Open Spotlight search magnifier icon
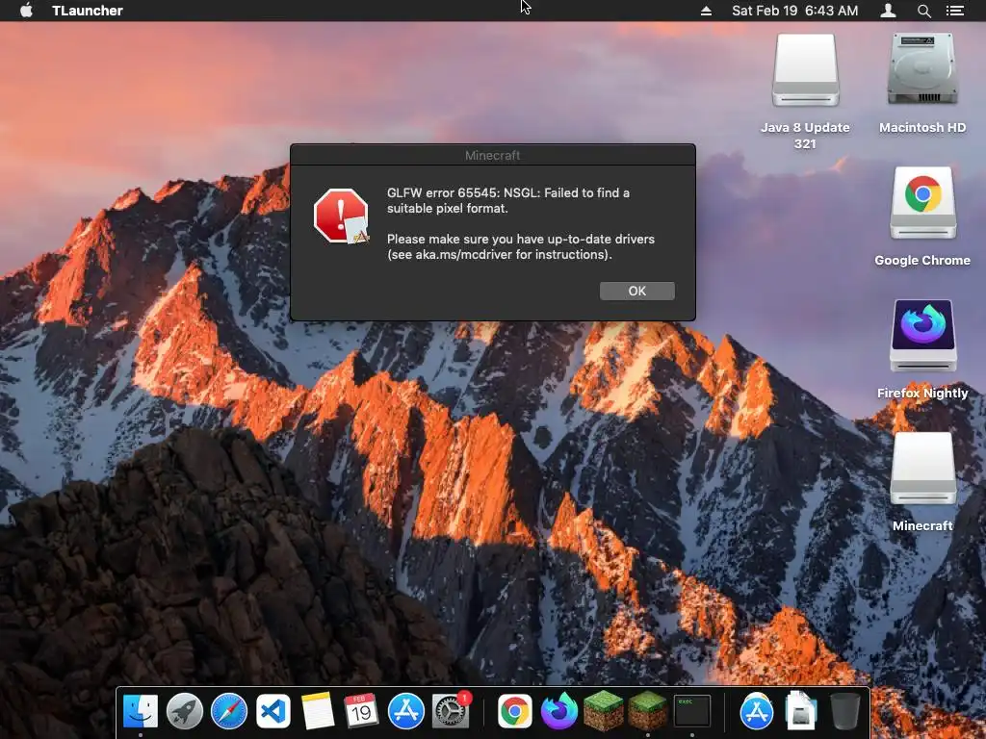986x739 pixels. click(923, 11)
